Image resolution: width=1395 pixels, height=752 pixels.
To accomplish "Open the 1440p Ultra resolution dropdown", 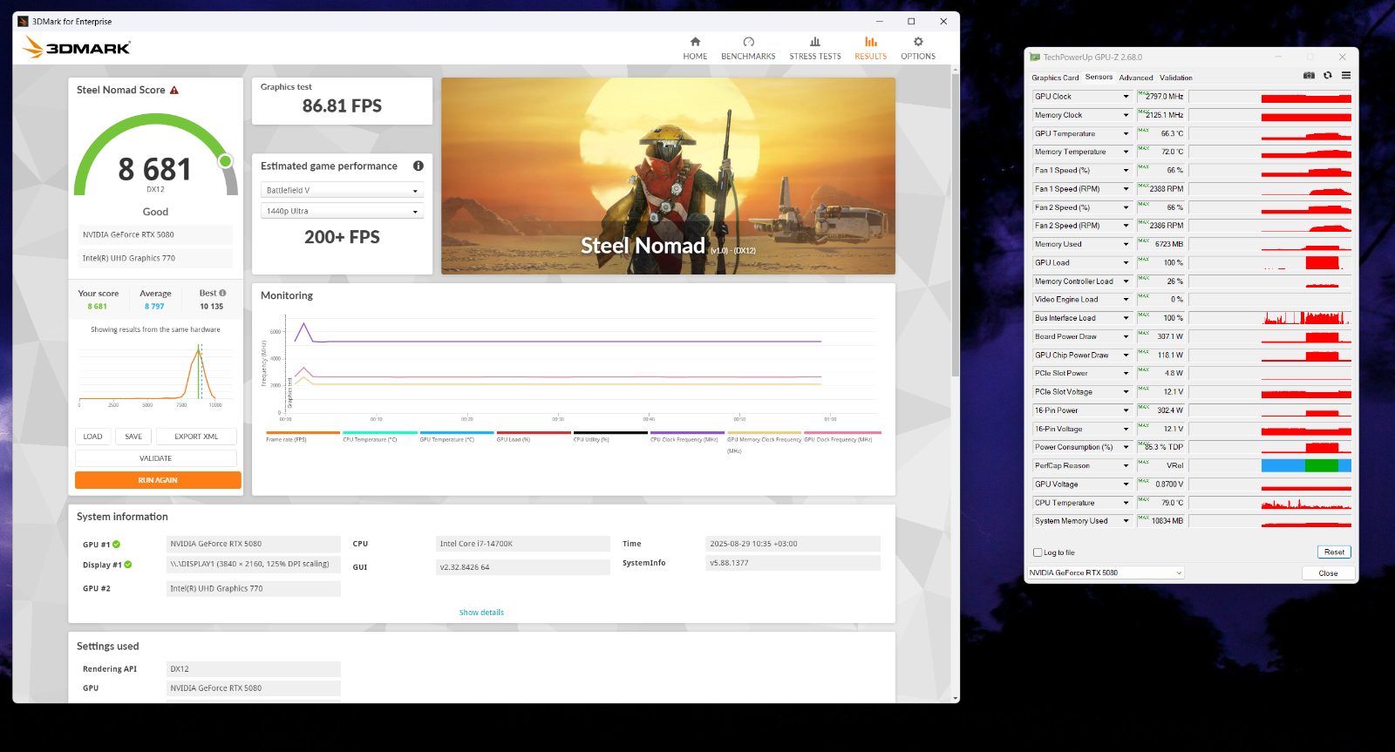I will pyautogui.click(x=342, y=211).
